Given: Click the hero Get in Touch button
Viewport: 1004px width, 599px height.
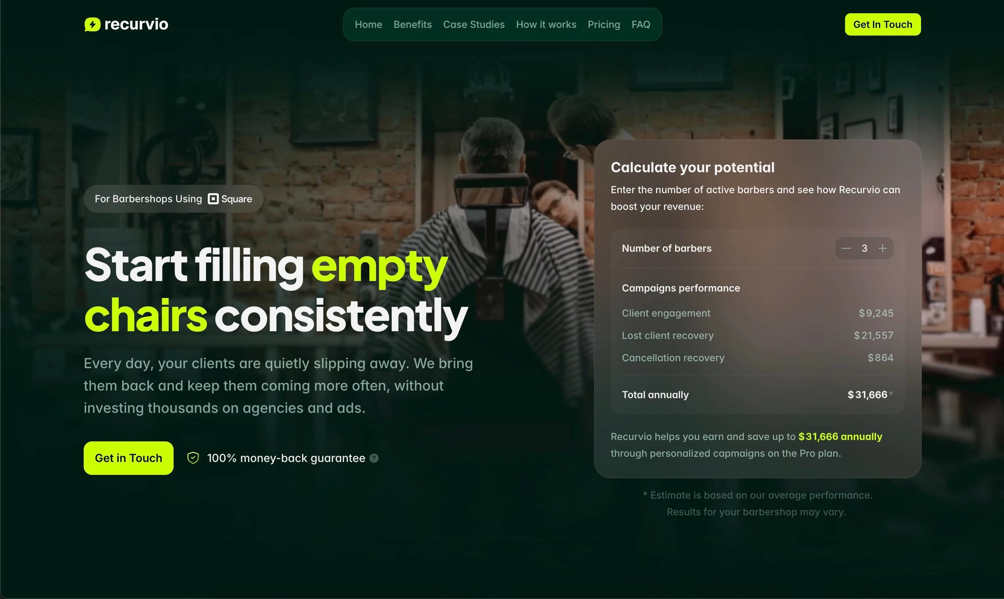Looking at the screenshot, I should [128, 458].
